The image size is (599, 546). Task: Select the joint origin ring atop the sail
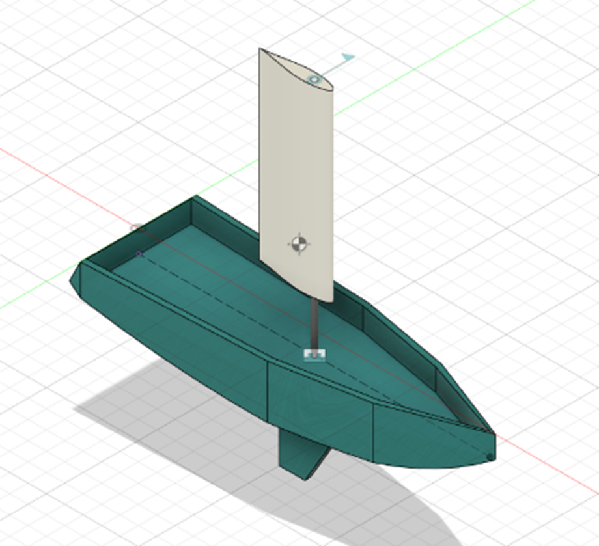pos(314,79)
